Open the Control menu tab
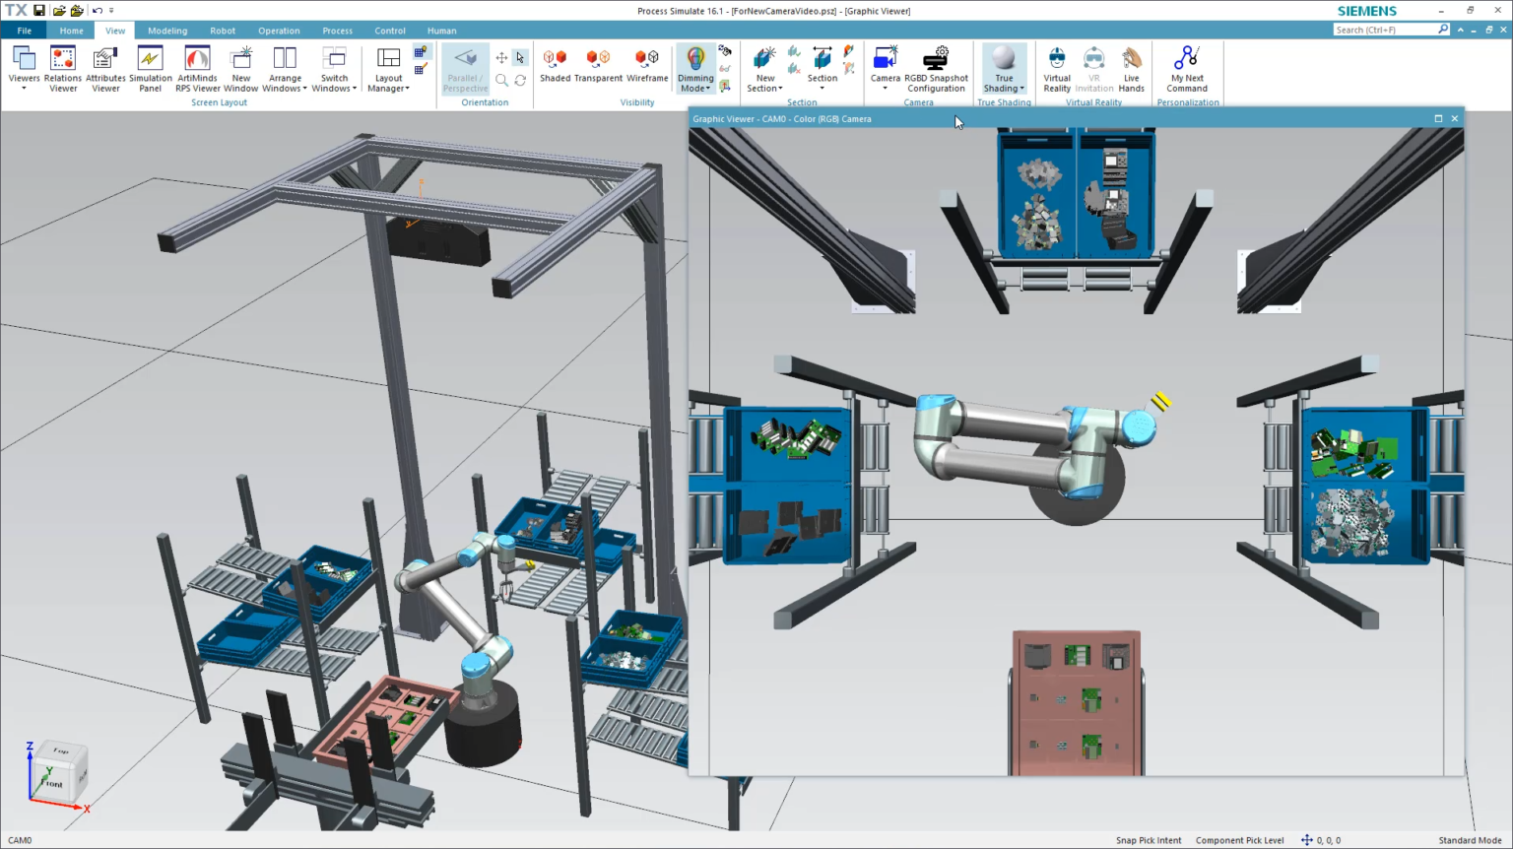The image size is (1513, 849). tap(389, 30)
